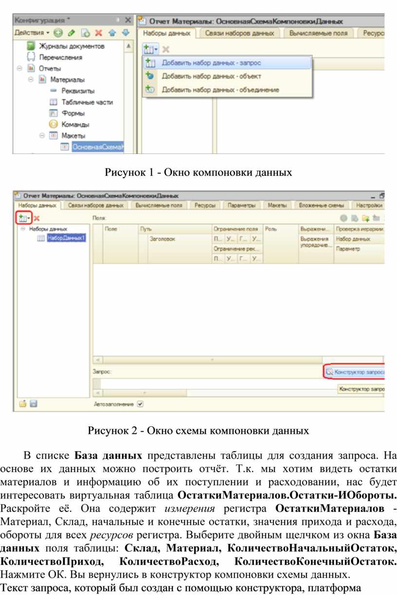Click the Команды icon
397x595 pixels.
click(x=54, y=124)
